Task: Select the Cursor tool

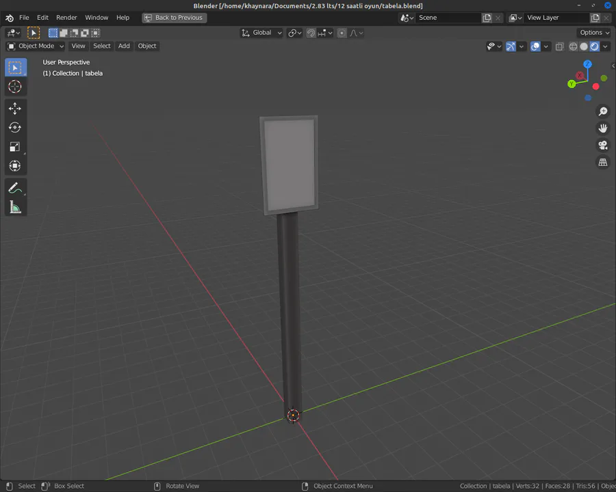Action: point(15,87)
